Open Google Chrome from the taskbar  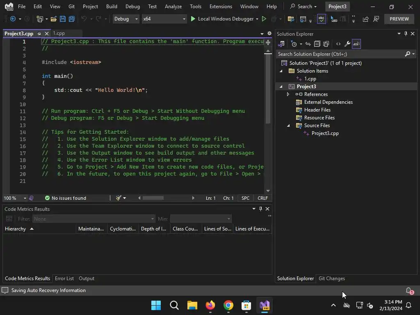pyautogui.click(x=228, y=305)
